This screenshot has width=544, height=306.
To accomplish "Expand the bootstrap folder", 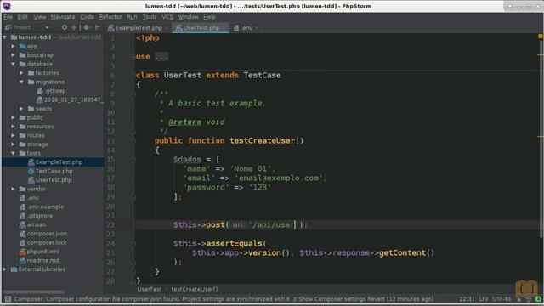I will click(14, 54).
